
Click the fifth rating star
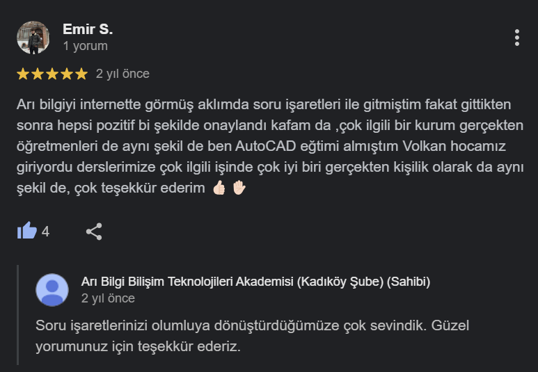(x=81, y=74)
